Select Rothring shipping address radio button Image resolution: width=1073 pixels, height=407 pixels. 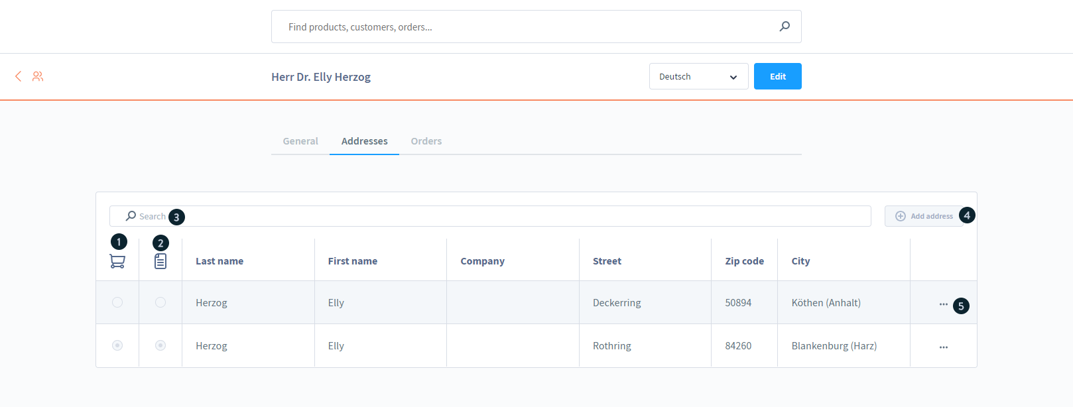[117, 345]
